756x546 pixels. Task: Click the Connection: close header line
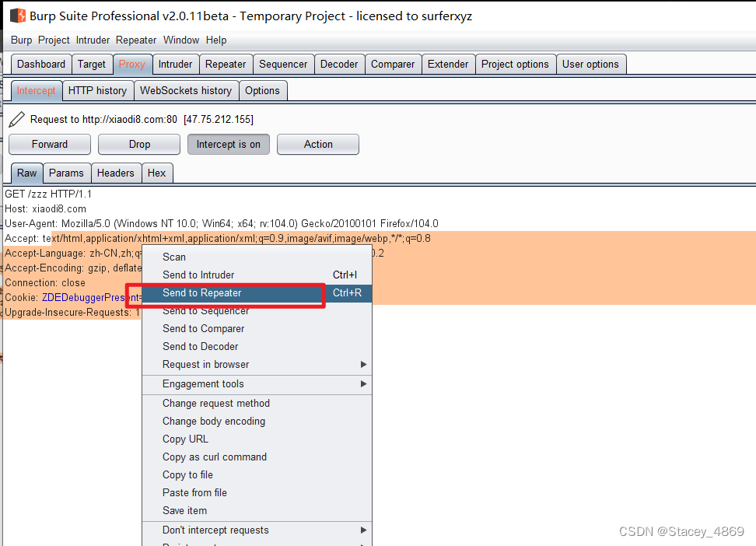tap(45, 282)
